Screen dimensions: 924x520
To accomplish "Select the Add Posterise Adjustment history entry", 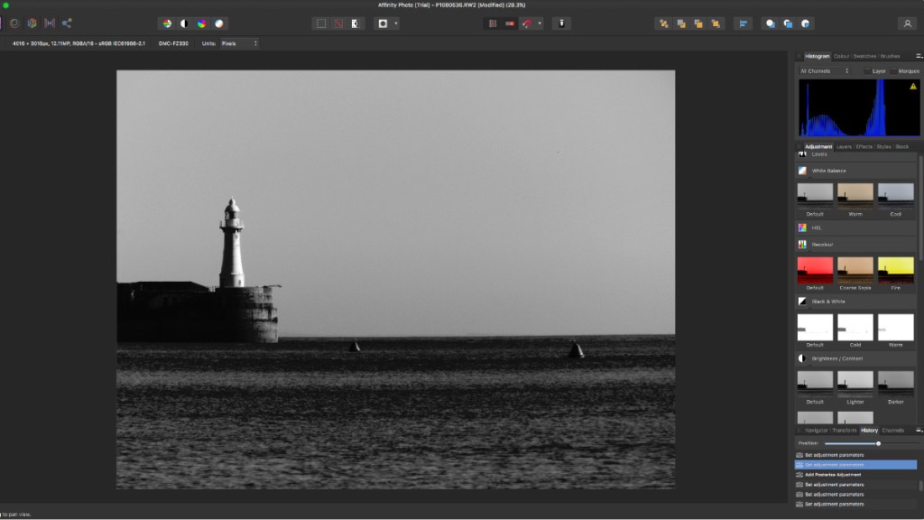I will point(832,475).
